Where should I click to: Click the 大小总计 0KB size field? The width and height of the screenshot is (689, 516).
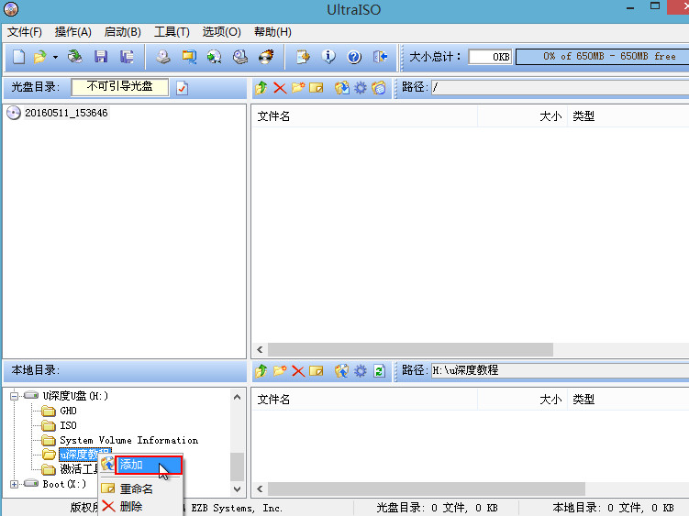point(490,57)
